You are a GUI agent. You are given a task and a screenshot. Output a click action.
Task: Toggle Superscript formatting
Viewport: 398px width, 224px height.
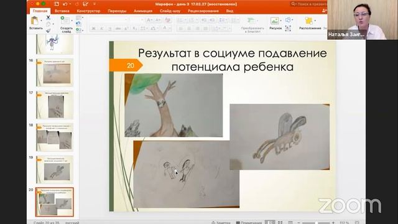[126, 29]
